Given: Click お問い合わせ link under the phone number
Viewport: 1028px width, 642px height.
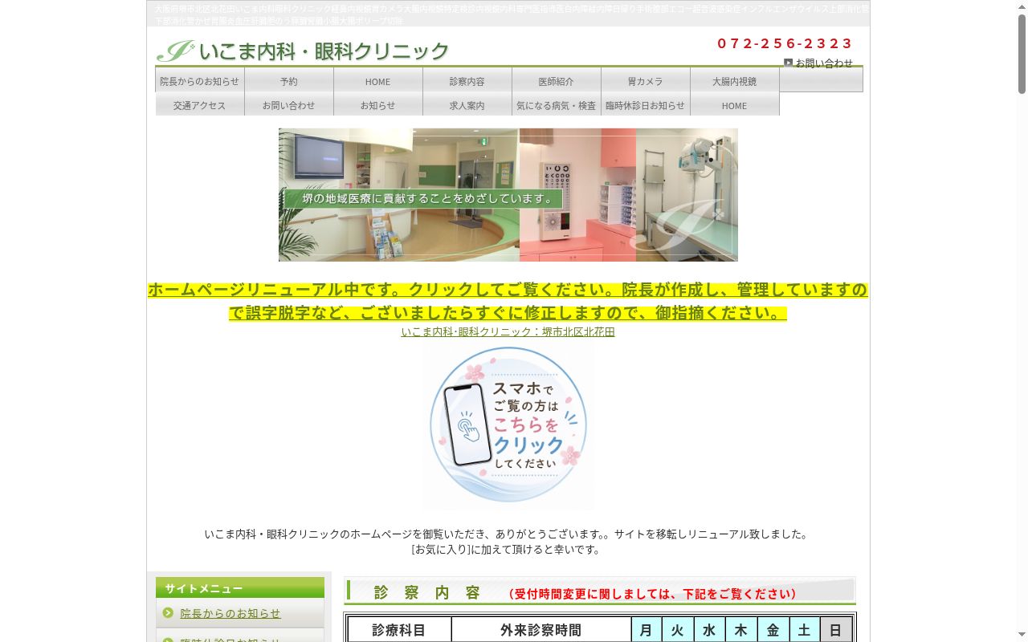Looking at the screenshot, I should pyautogui.click(x=824, y=63).
